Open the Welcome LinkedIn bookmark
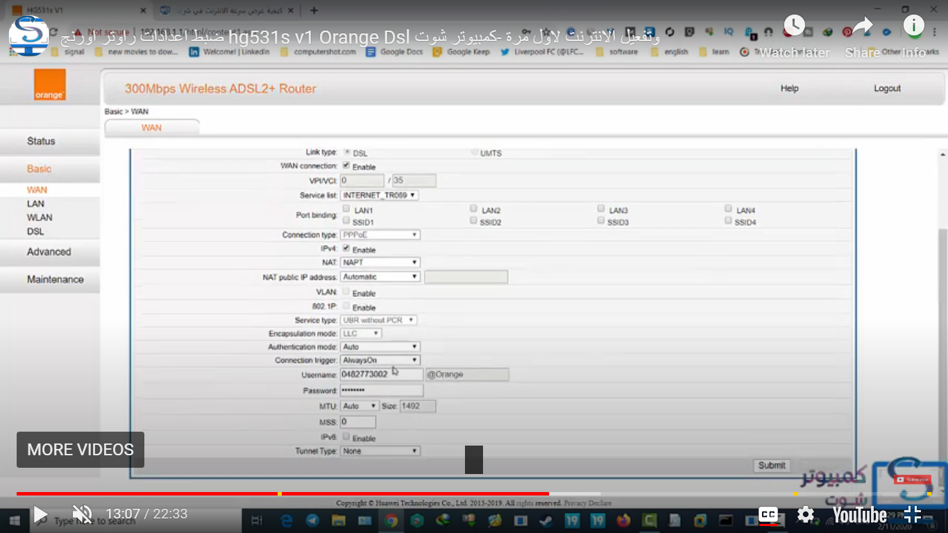This screenshot has width=948, height=533. pyautogui.click(x=230, y=51)
